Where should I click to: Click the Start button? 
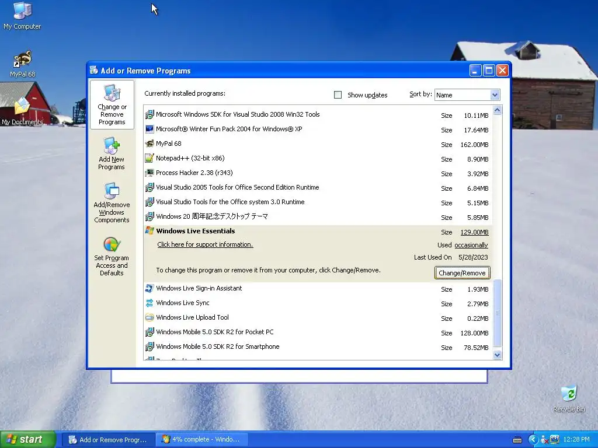click(x=28, y=440)
